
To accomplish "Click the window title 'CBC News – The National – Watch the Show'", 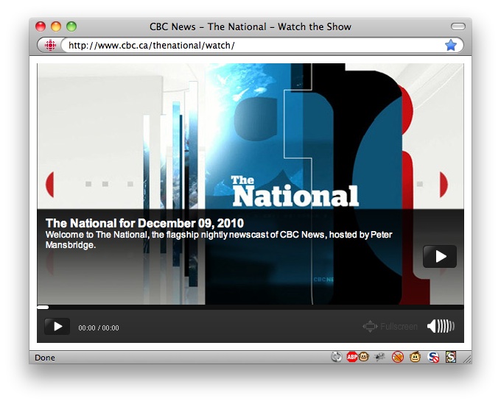I will tap(251, 26).
